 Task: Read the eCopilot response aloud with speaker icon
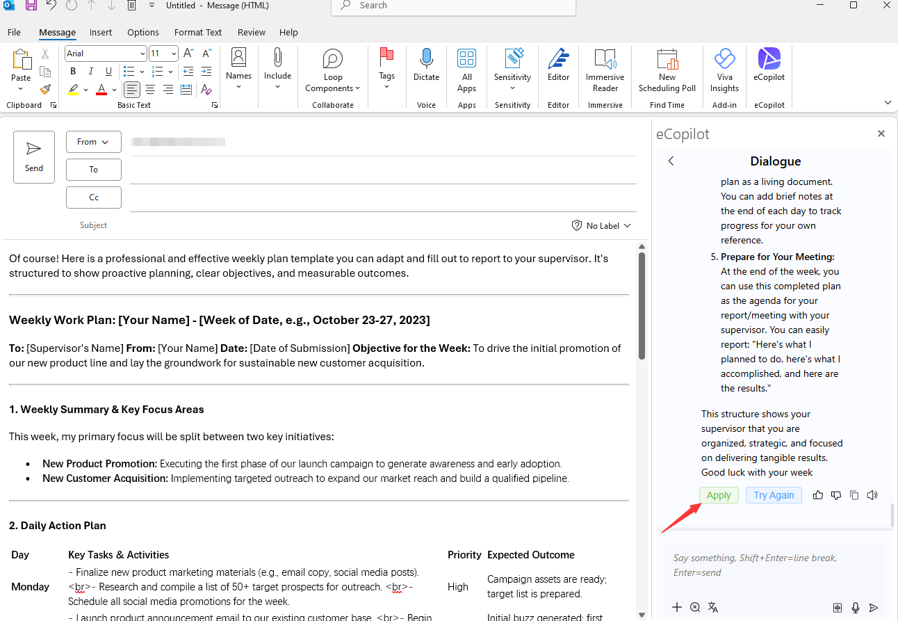pos(872,495)
